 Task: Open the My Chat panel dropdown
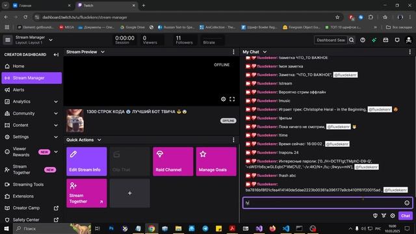[265, 52]
